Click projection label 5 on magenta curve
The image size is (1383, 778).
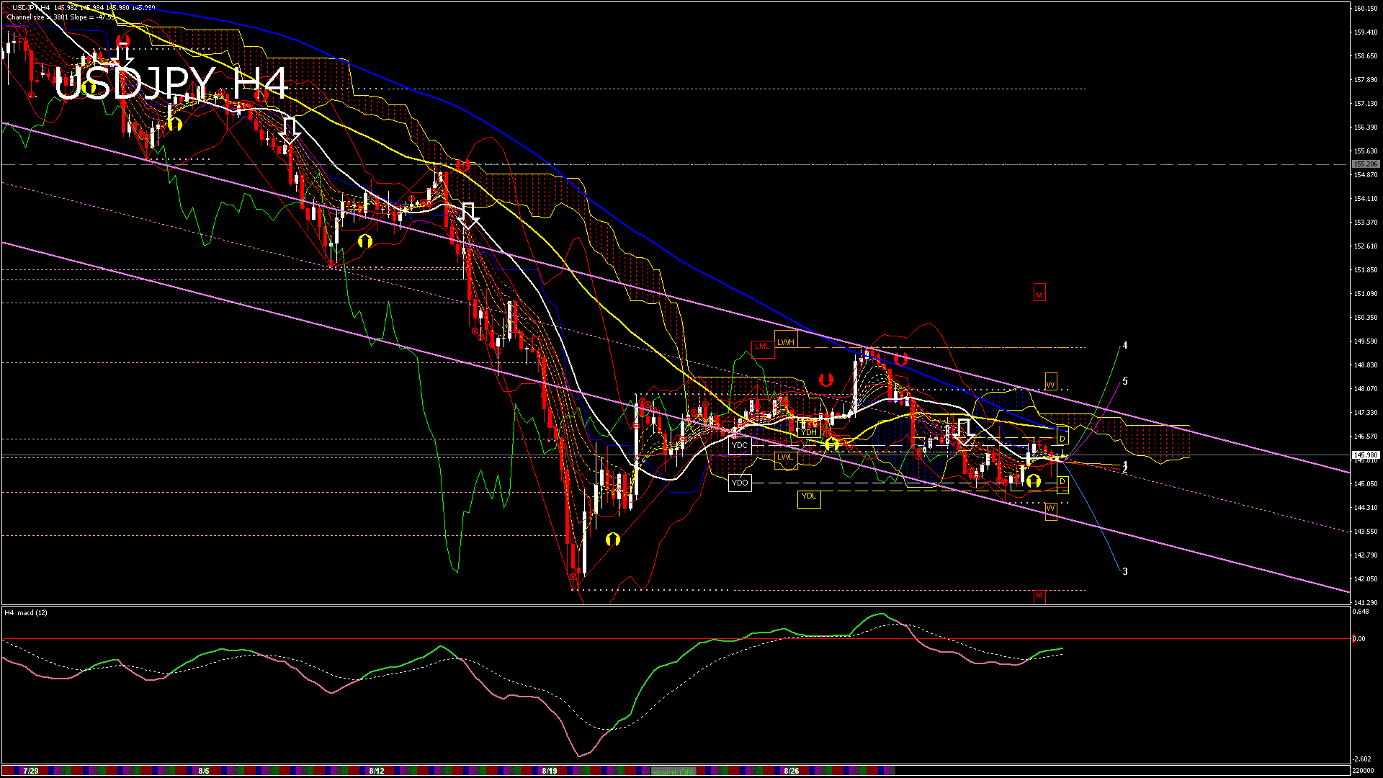pos(1125,382)
